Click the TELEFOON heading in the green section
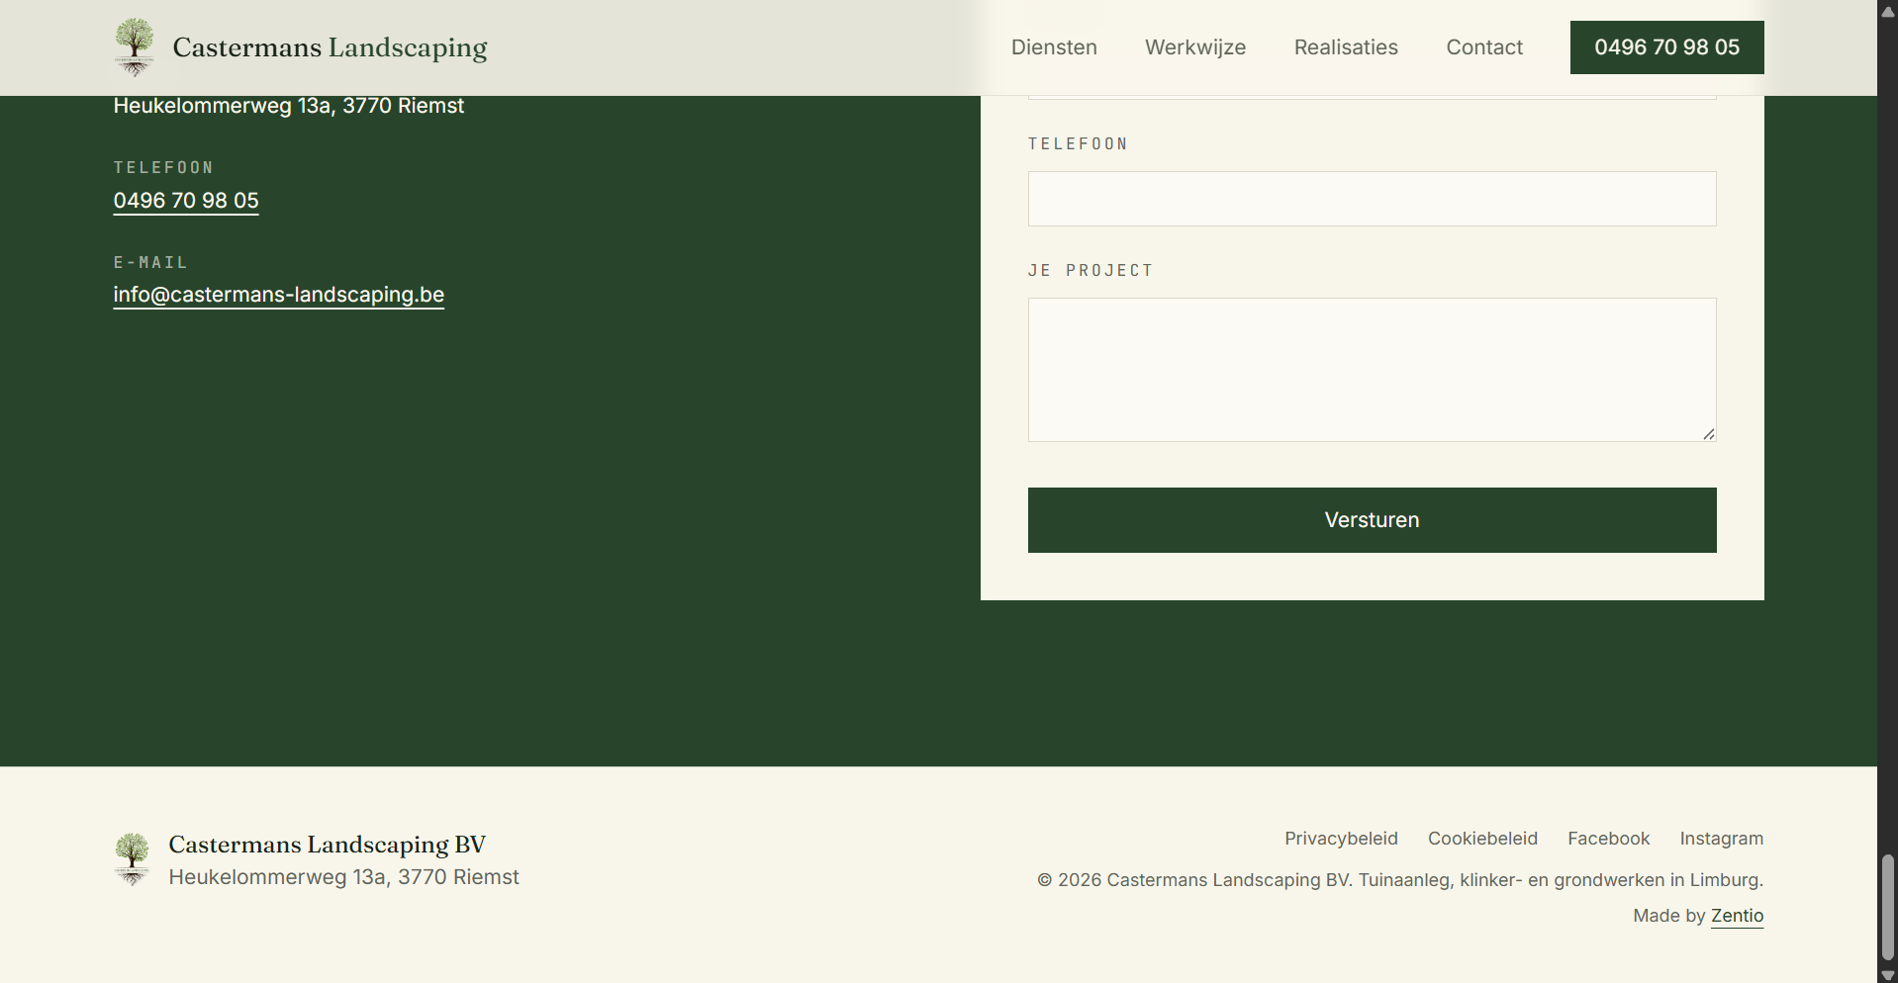Image resolution: width=1898 pixels, height=983 pixels. [x=163, y=168]
